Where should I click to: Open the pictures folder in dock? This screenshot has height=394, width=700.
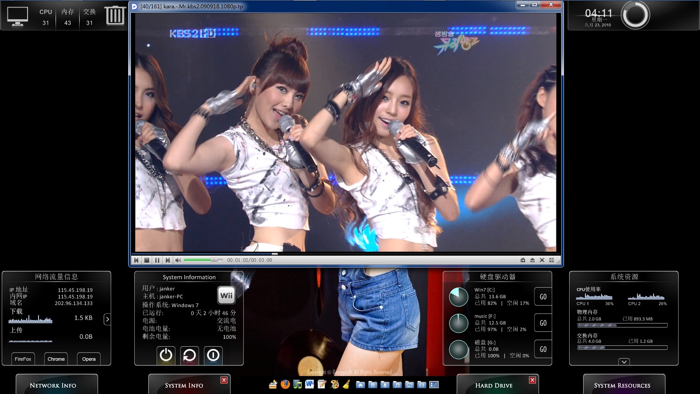tap(409, 384)
